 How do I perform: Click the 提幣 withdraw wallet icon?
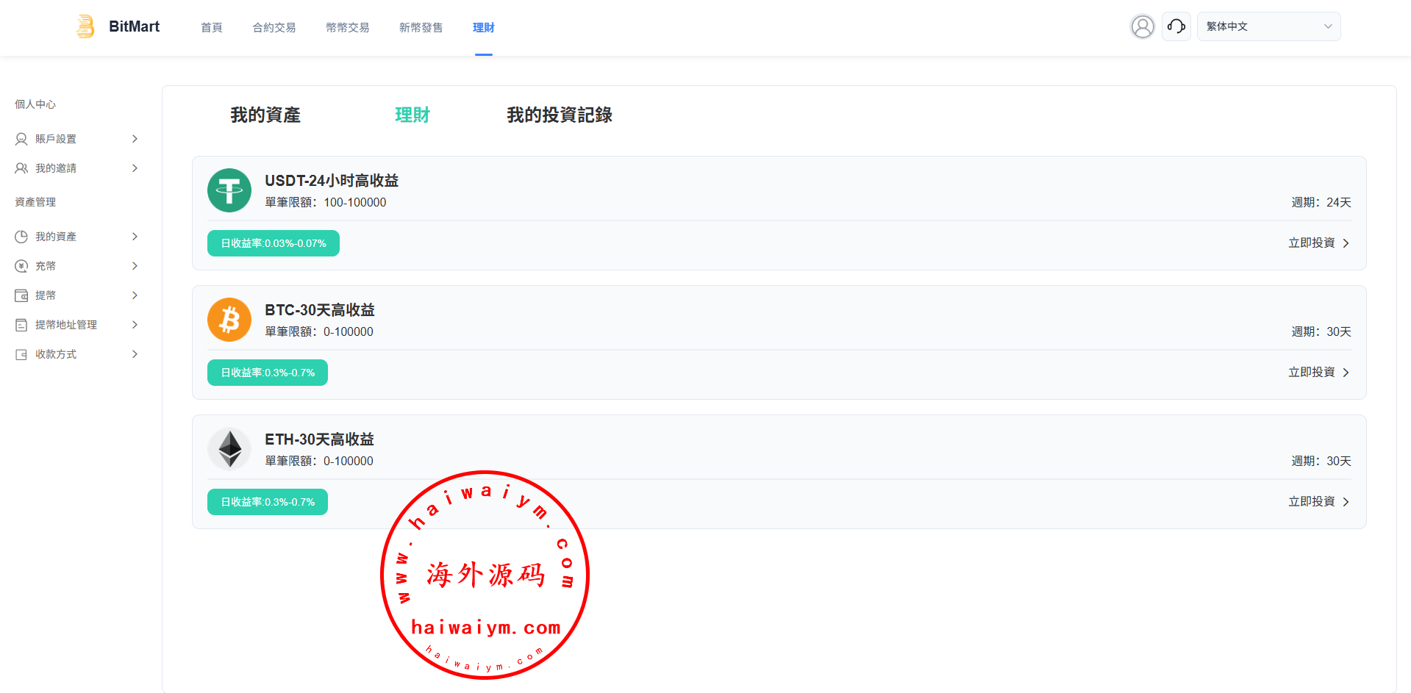(21, 295)
